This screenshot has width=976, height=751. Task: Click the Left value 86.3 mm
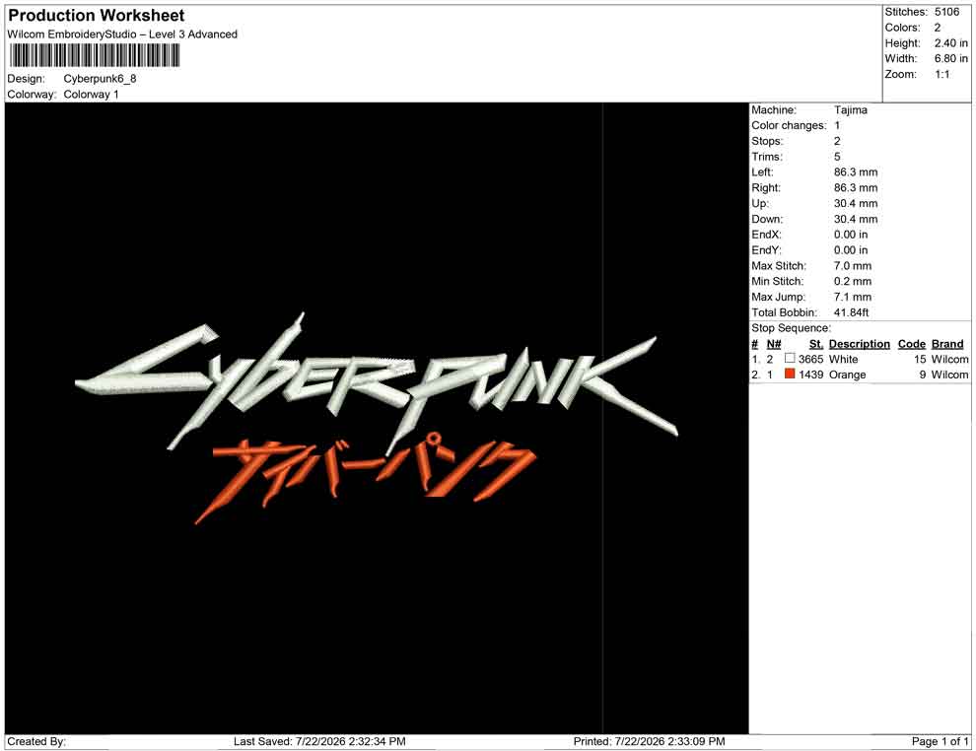(x=856, y=171)
